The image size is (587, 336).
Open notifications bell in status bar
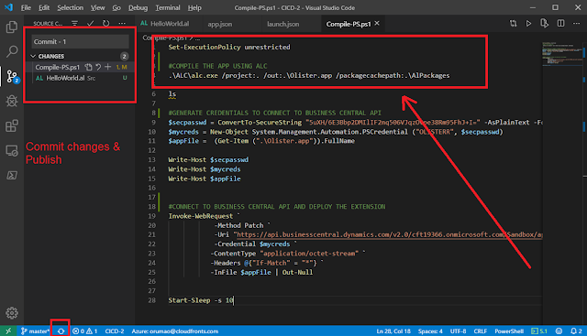576,331
